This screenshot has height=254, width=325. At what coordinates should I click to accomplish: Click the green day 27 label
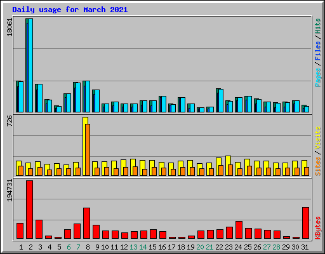tap(267, 247)
